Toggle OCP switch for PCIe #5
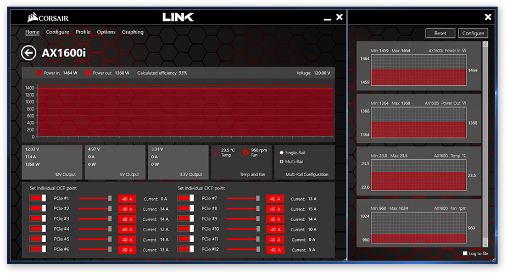This screenshot has width=507, height=274. (37, 239)
